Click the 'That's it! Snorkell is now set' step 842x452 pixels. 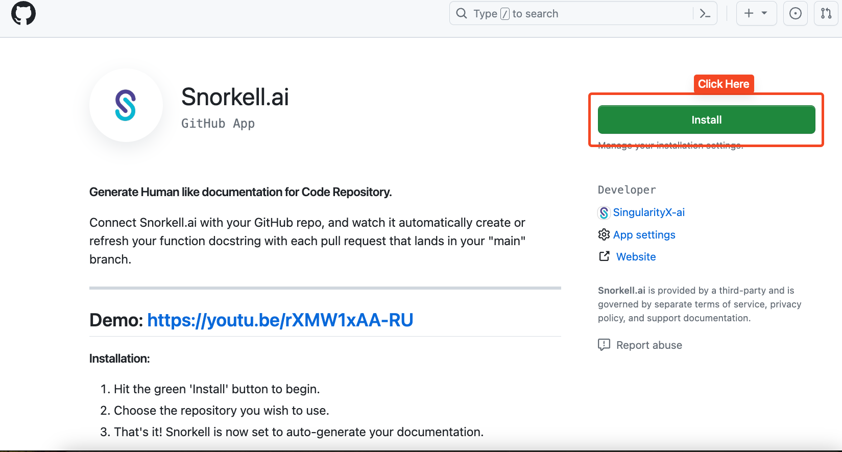tap(299, 432)
